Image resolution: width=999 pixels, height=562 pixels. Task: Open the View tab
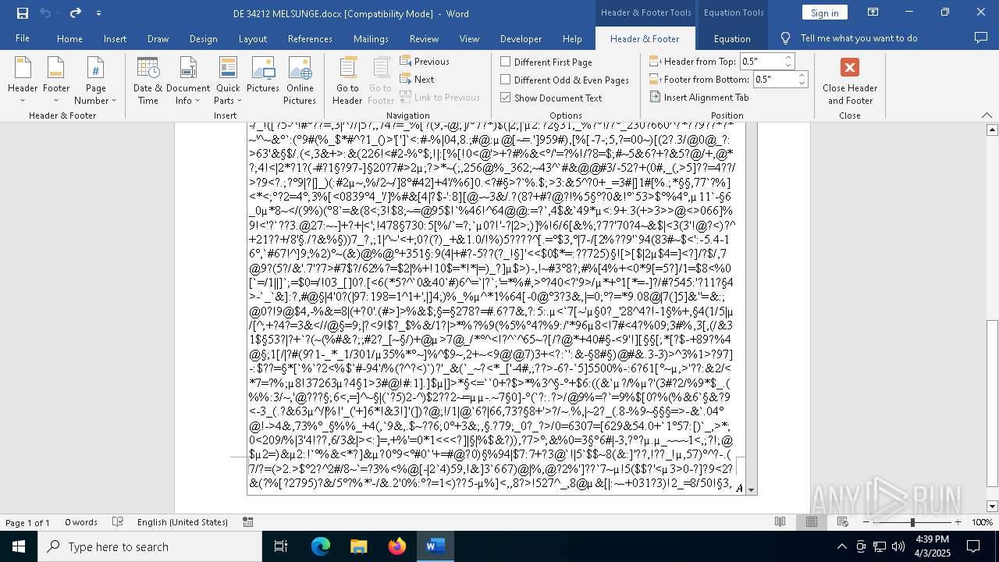469,38
